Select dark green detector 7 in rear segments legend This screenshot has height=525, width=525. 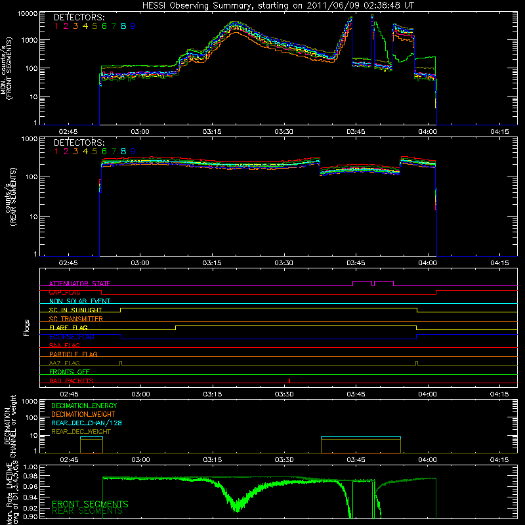(114, 152)
